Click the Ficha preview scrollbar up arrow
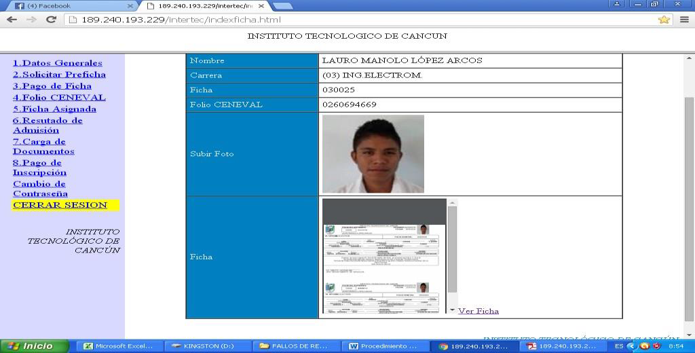Image resolution: width=695 pixels, height=353 pixels. 452,203
